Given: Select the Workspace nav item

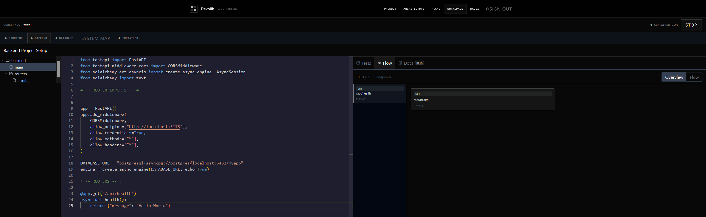Looking at the screenshot, I should (x=455, y=9).
